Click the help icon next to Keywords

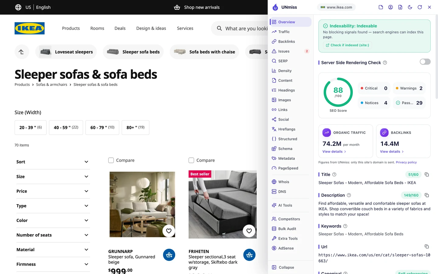[345, 226]
